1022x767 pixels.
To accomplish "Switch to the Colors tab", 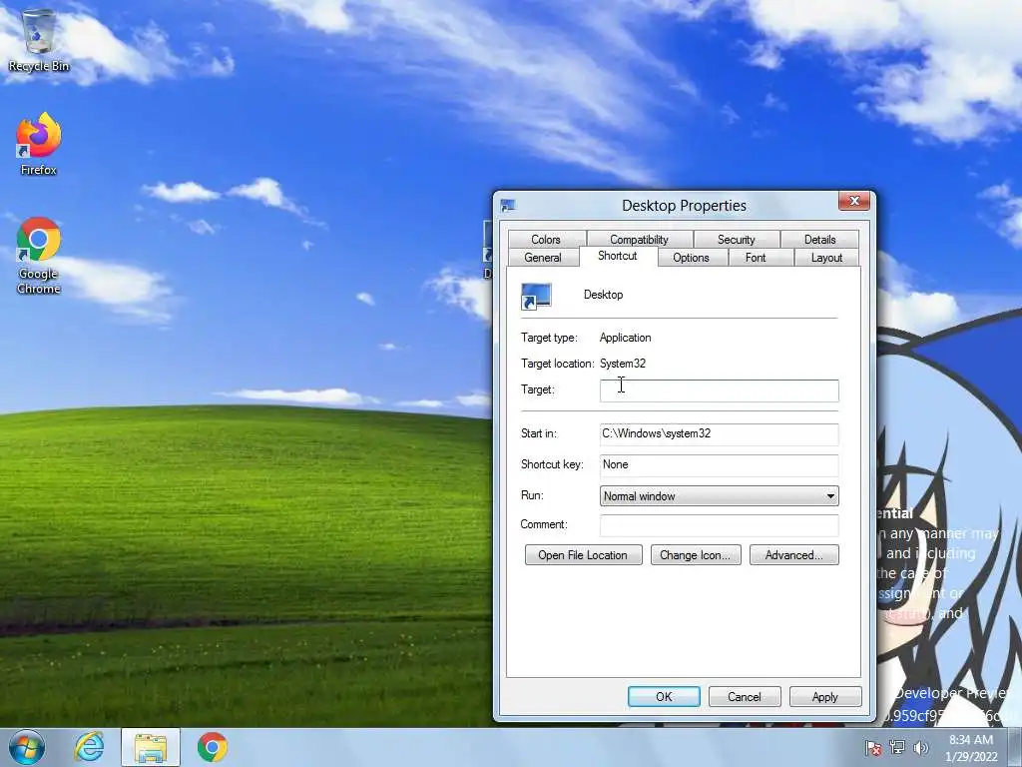I will click(546, 240).
